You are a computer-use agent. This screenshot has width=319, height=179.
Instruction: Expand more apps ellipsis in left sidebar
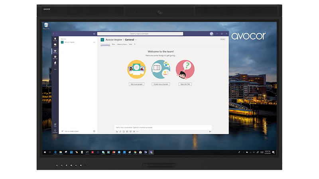(55, 69)
